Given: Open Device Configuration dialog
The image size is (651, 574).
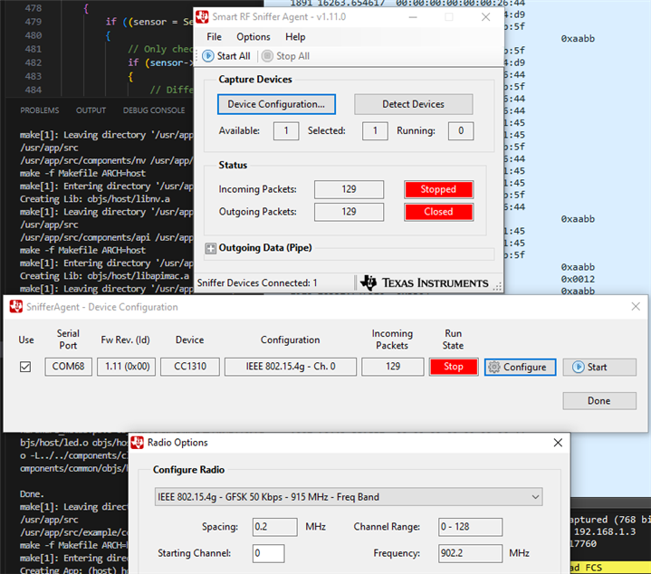Looking at the screenshot, I should coord(276,104).
